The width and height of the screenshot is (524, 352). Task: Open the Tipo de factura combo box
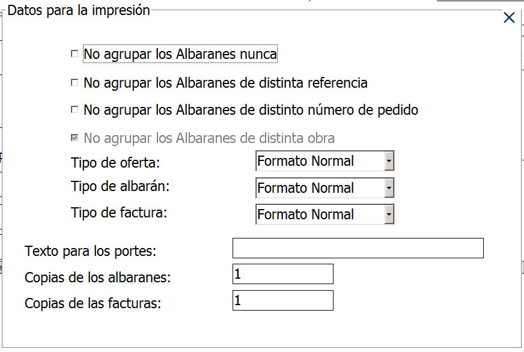click(x=389, y=214)
